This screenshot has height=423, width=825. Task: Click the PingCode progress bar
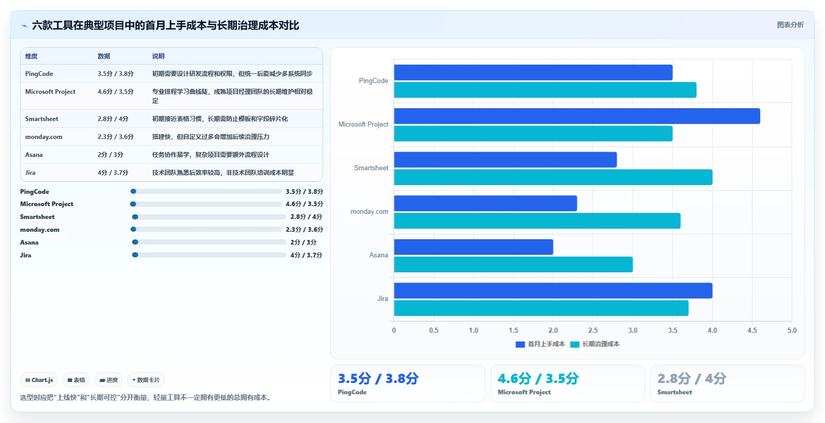(x=206, y=191)
